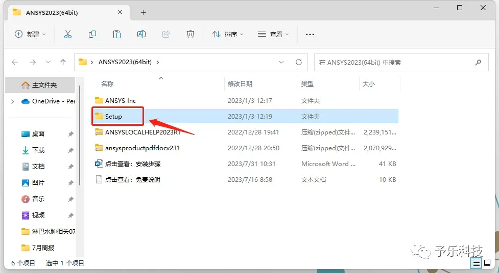
Task: Click the navigation pane vertical scrollbar
Action: 79,135
